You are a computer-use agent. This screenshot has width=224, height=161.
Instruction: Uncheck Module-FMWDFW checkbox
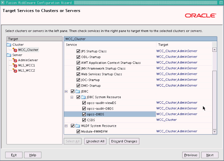(78, 131)
